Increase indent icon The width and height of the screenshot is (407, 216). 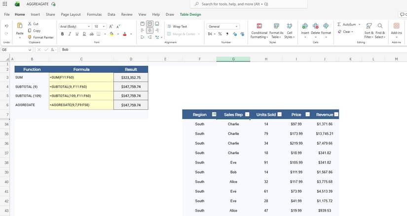(x=150, y=37)
